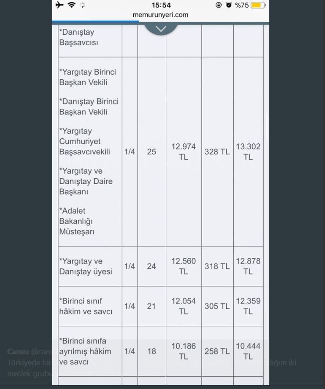Image resolution: width=325 pixels, height=389 pixels.
Task: Click the 12.560 TL salary cell
Action: 183,266
